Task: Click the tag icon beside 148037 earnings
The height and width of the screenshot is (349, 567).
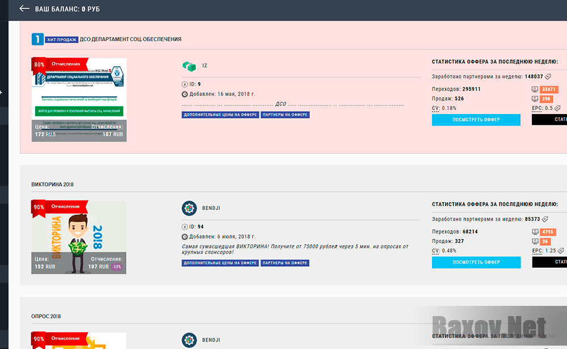Action: pyautogui.click(x=548, y=76)
